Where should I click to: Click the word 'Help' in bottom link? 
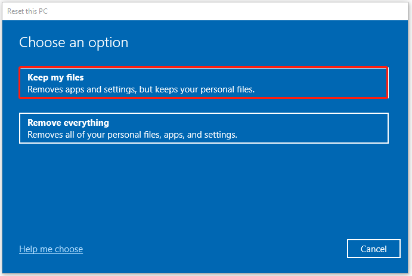point(29,249)
